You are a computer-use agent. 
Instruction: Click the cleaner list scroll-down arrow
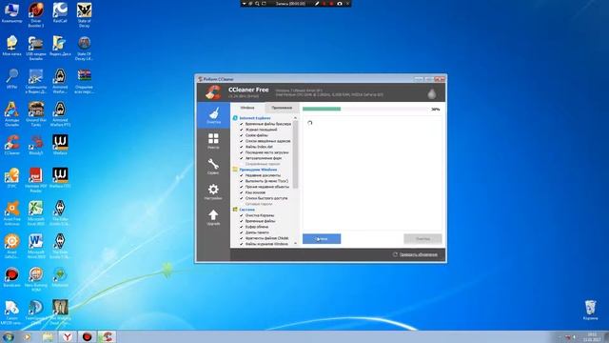click(x=296, y=244)
